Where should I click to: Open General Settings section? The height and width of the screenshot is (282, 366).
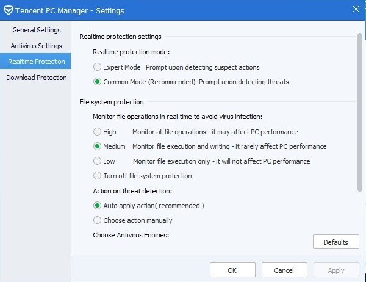(x=35, y=30)
